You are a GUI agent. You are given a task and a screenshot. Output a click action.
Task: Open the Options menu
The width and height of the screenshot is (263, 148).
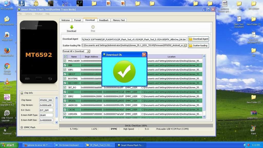[x=28, y=14]
